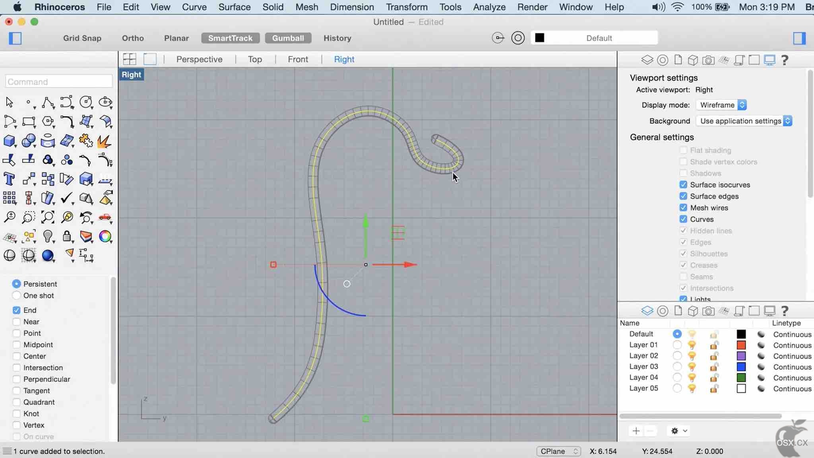Toggle the left sidebar button
Image resolution: width=814 pixels, height=458 pixels.
15,38
